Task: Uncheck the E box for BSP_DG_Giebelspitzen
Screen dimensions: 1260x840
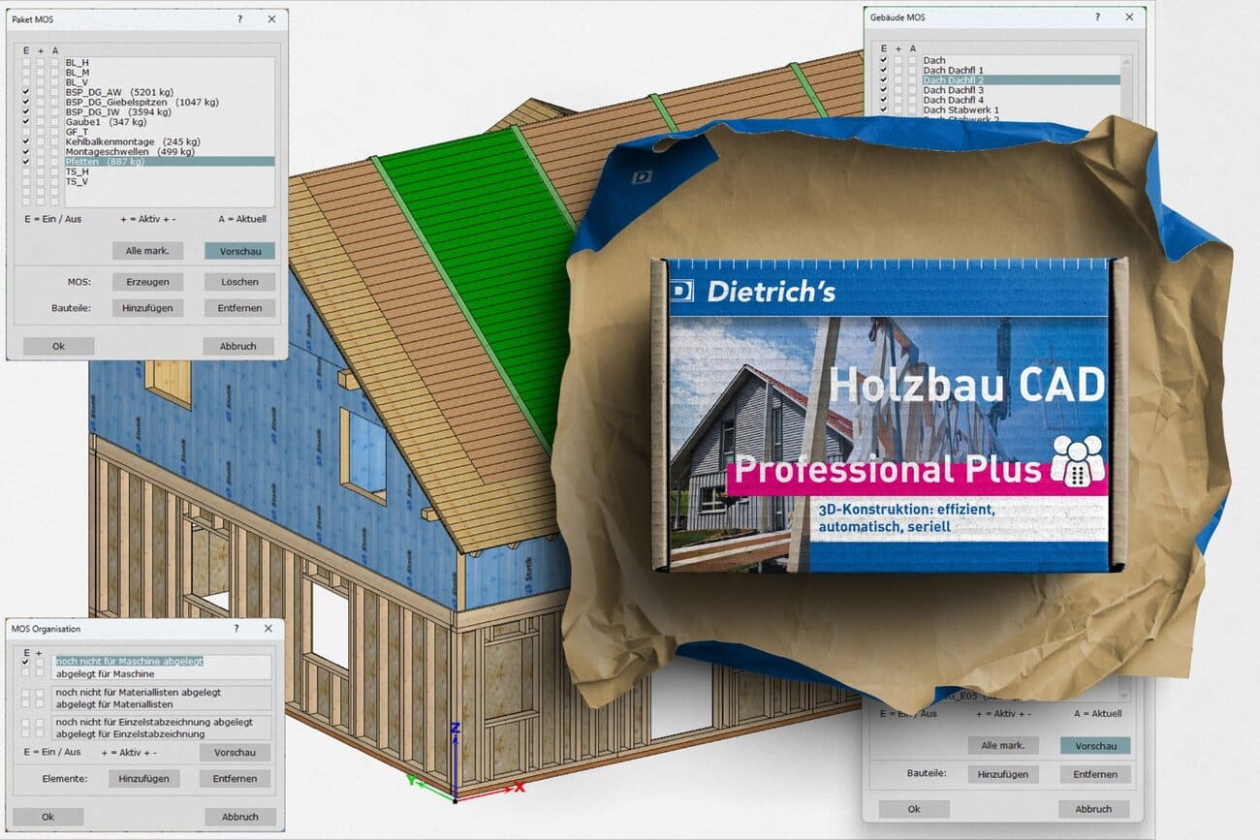Action: (x=26, y=102)
